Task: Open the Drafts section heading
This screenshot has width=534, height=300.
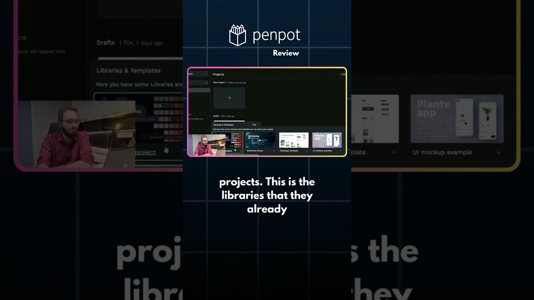Action: 216,116
